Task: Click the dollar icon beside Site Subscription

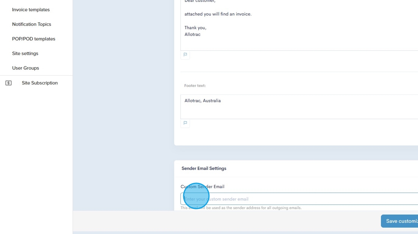Action: point(9,83)
